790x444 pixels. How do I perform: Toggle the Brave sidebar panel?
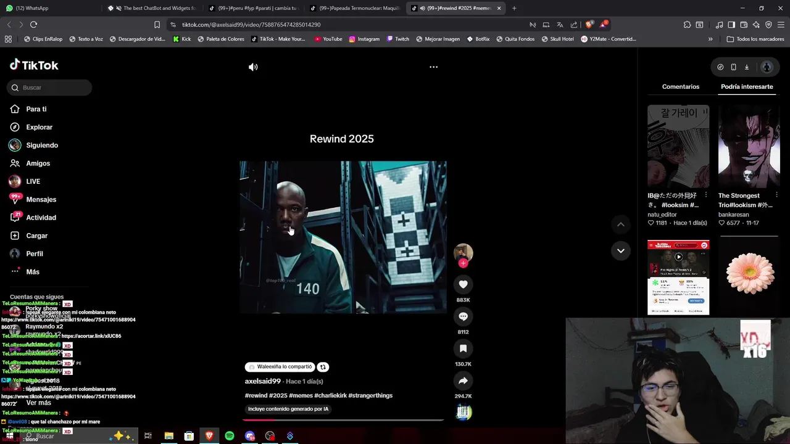coord(731,25)
